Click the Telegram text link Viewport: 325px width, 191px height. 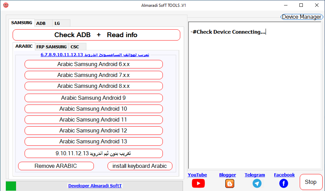(x=255, y=175)
